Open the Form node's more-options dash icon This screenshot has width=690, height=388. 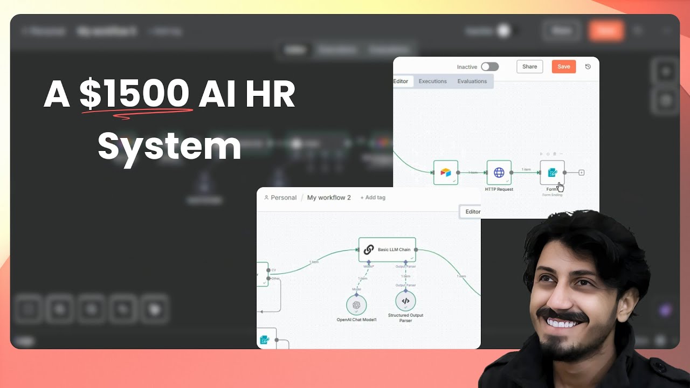561,154
